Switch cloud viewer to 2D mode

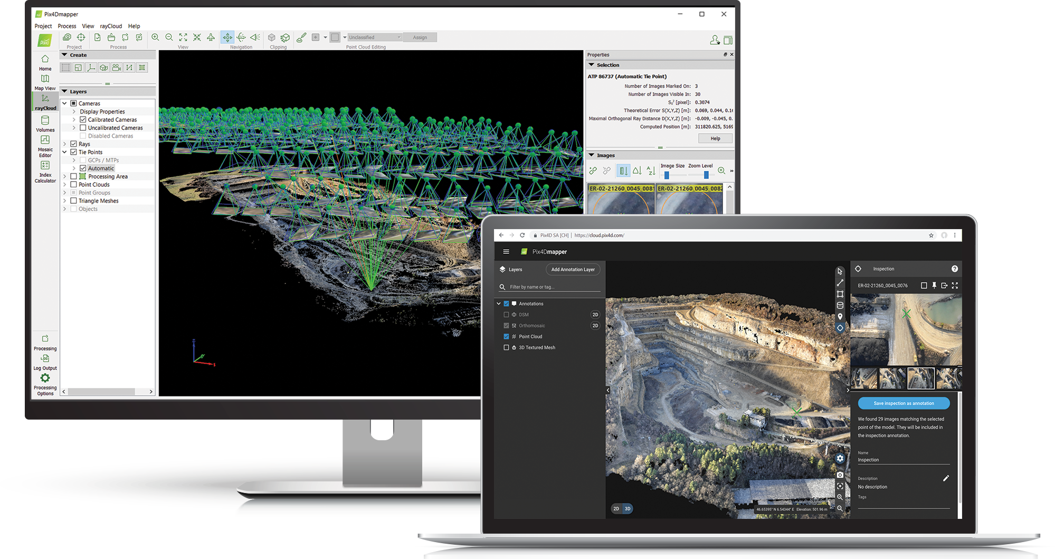click(616, 509)
